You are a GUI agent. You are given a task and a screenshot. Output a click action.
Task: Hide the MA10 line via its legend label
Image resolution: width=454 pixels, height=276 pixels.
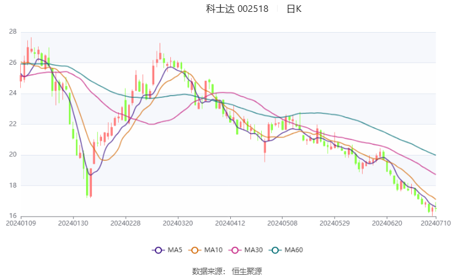(212, 250)
